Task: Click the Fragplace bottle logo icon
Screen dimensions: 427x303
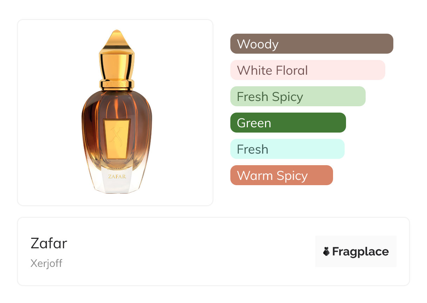Action: (x=326, y=251)
